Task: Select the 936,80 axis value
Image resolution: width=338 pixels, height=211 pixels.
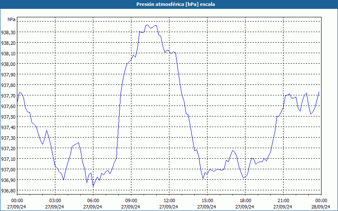Action: pyautogui.click(x=8, y=191)
